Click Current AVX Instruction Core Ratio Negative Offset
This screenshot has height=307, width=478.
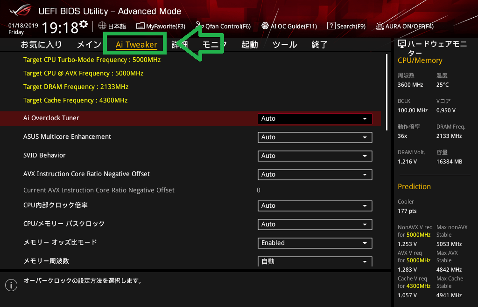click(99, 190)
